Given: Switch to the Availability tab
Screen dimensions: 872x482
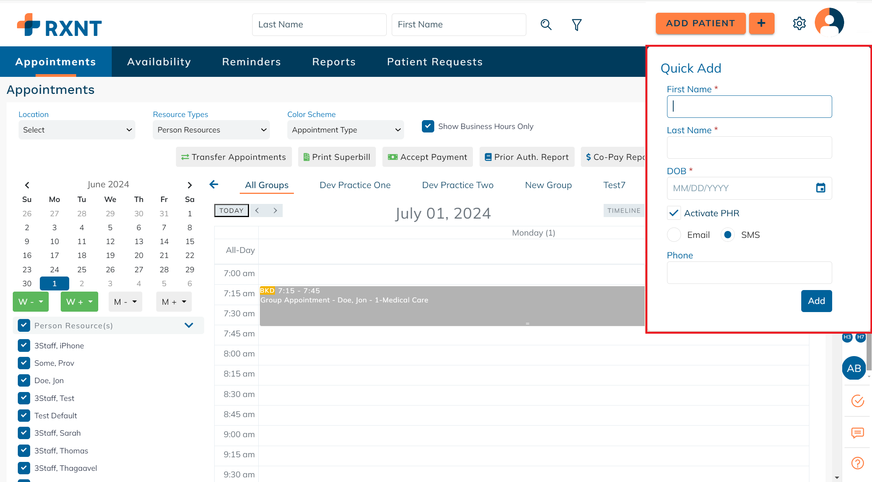Looking at the screenshot, I should pyautogui.click(x=159, y=62).
